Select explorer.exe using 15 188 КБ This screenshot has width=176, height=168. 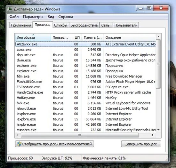(85, 71)
